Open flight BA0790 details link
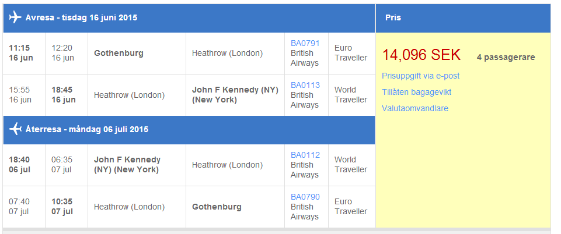The width and height of the screenshot is (561, 234). click(x=305, y=197)
